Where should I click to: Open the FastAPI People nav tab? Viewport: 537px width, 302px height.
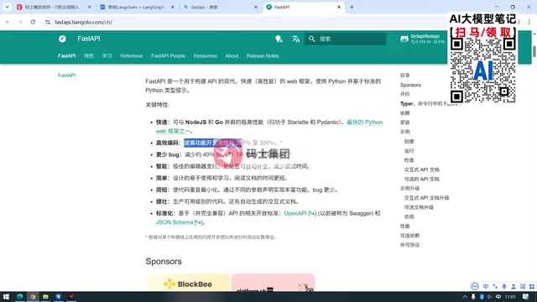[168, 56]
